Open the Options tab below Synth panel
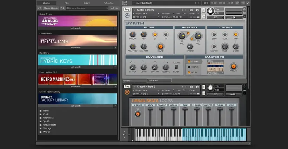 135,81
